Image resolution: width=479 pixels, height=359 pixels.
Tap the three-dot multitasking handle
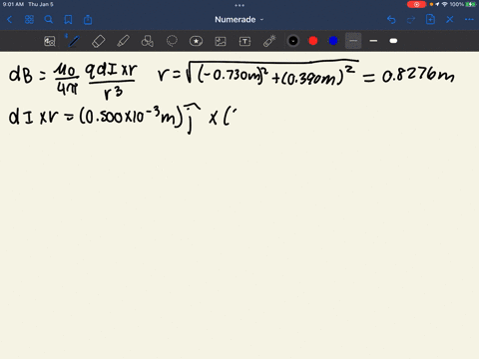coord(239,5)
